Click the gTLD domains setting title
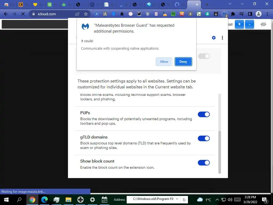 (x=94, y=137)
